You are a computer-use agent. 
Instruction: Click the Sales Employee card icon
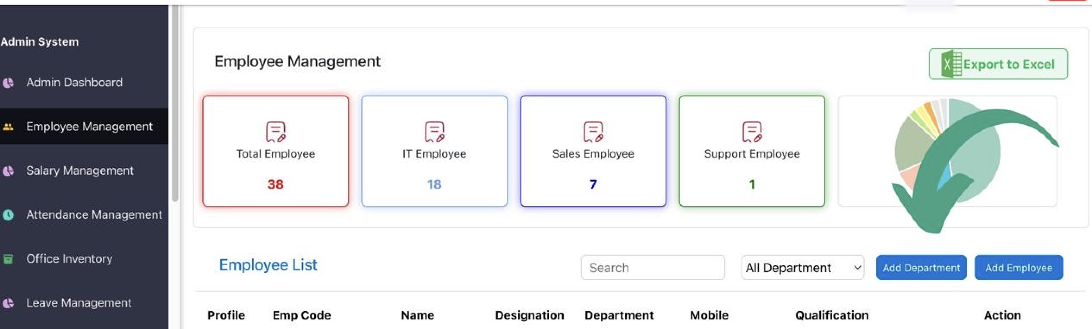tap(593, 132)
